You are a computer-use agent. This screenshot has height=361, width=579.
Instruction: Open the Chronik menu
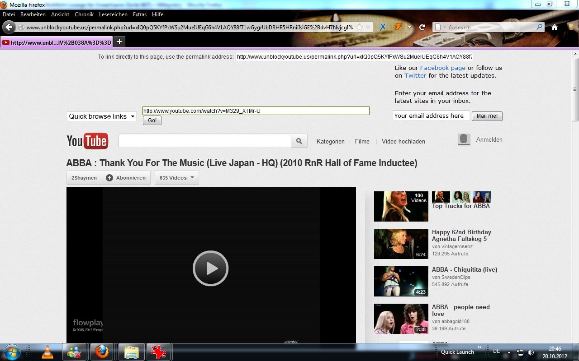[84, 14]
